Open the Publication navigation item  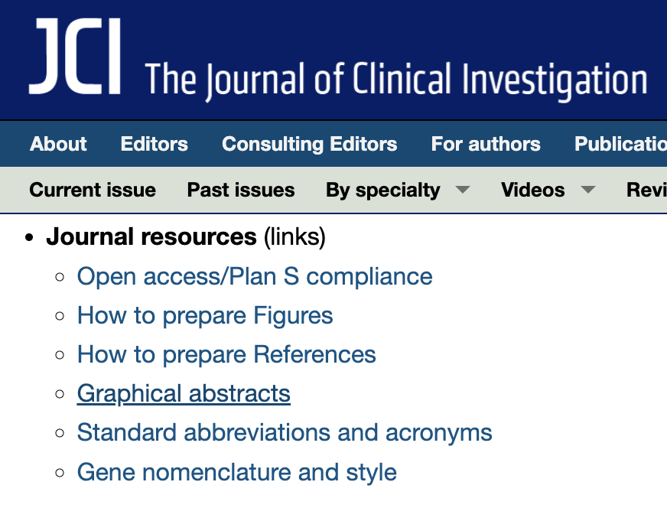[620, 144]
